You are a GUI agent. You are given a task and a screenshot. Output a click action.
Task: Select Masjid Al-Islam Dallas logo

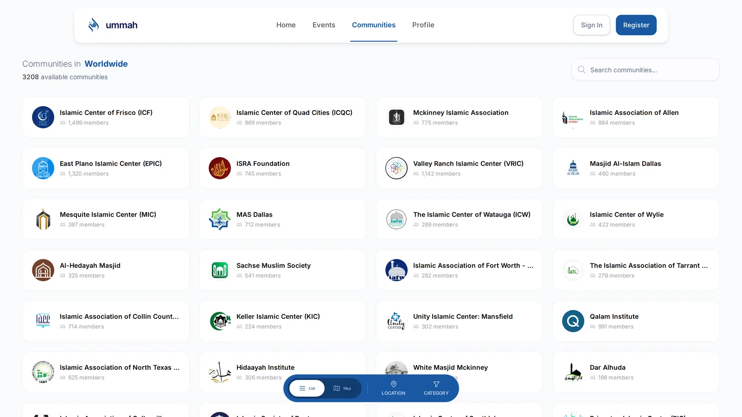point(573,168)
